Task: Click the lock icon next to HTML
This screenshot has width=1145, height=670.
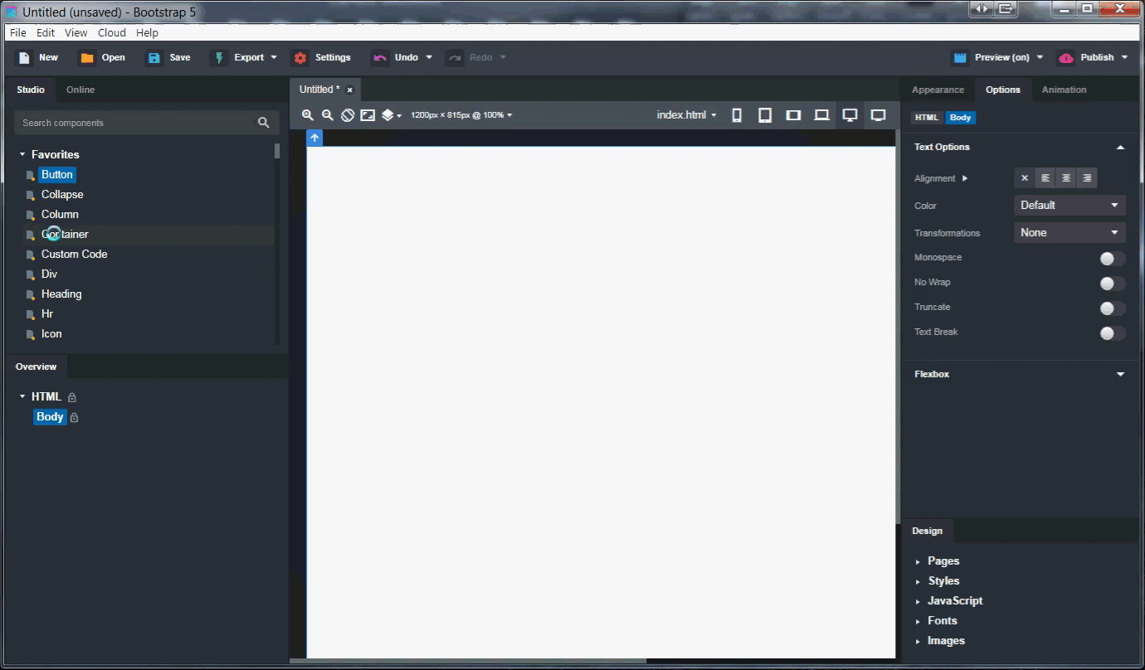Action: coord(72,397)
